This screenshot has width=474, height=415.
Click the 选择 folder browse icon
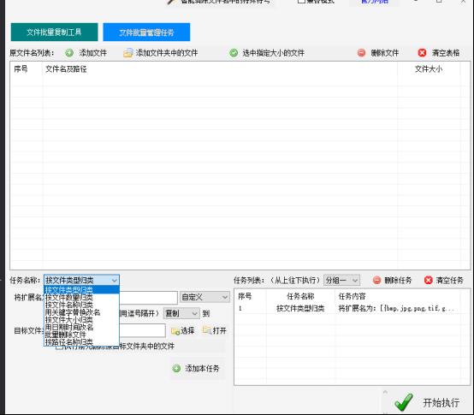[175, 331]
